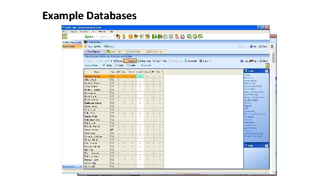313x176 pixels.
Task: Click Close in the Select Class bar
Action: click(x=263, y=47)
